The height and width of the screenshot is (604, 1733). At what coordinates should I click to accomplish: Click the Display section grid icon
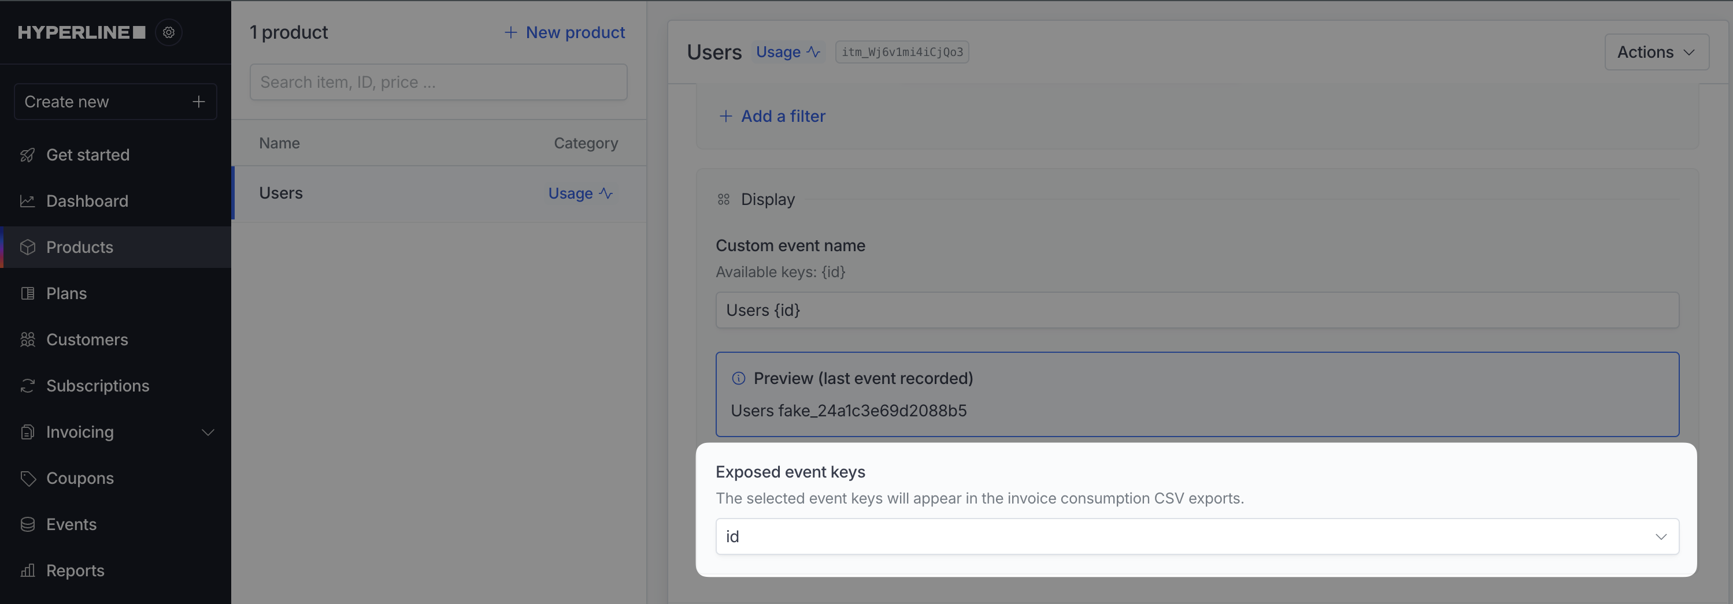[x=723, y=200]
